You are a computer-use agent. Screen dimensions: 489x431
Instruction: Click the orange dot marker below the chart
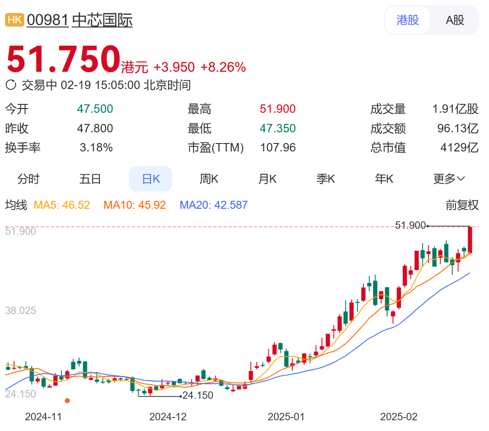pyautogui.click(x=67, y=400)
